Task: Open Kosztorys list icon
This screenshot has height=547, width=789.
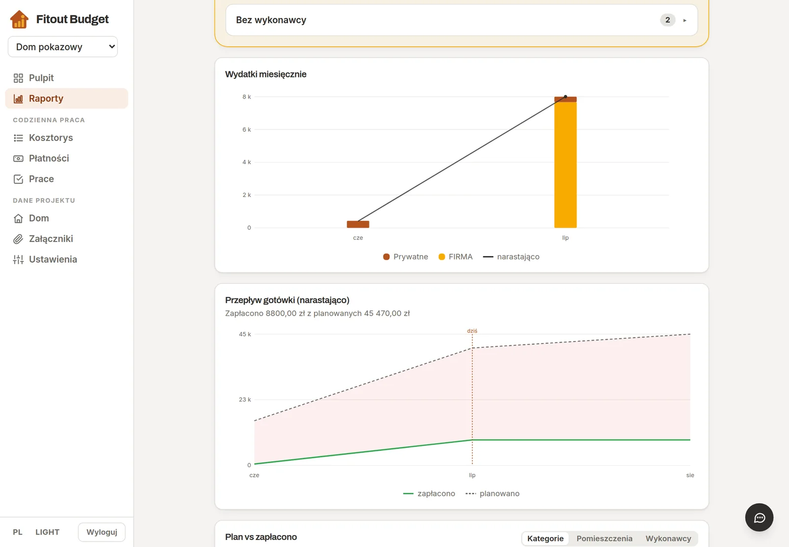Action: pos(18,138)
